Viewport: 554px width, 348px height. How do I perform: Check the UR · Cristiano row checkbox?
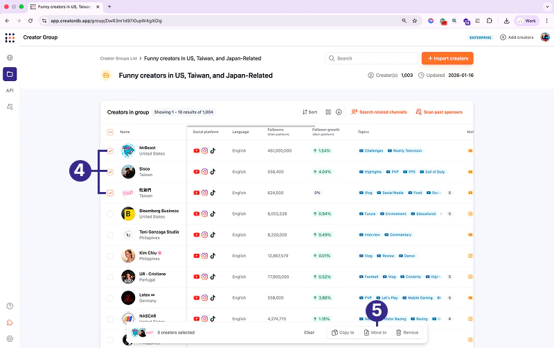pos(110,277)
